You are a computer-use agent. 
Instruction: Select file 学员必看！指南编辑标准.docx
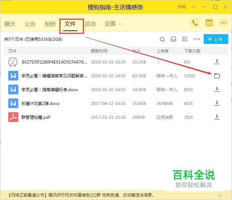tap(50, 89)
